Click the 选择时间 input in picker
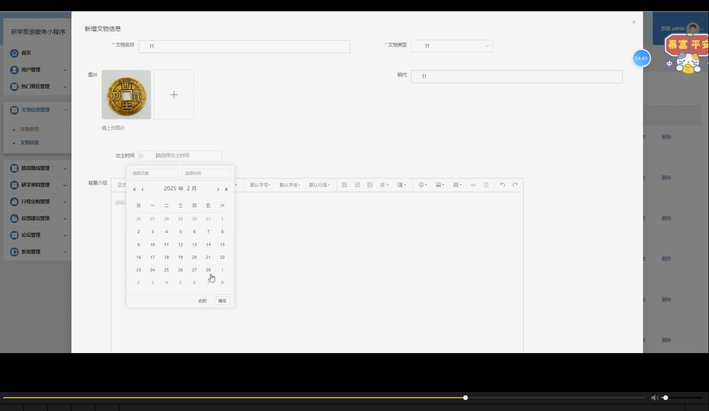The height and width of the screenshot is (411, 709). [206, 173]
